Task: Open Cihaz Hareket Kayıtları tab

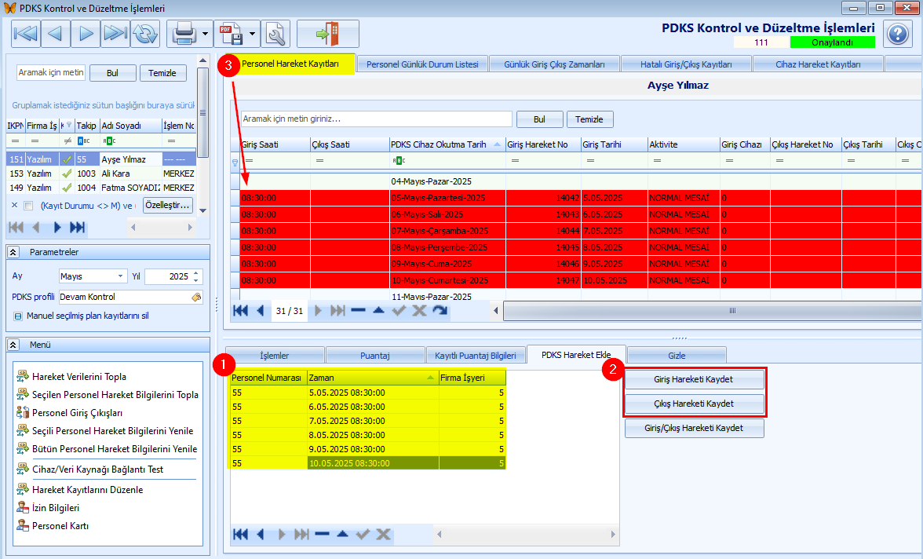Action: (x=818, y=64)
